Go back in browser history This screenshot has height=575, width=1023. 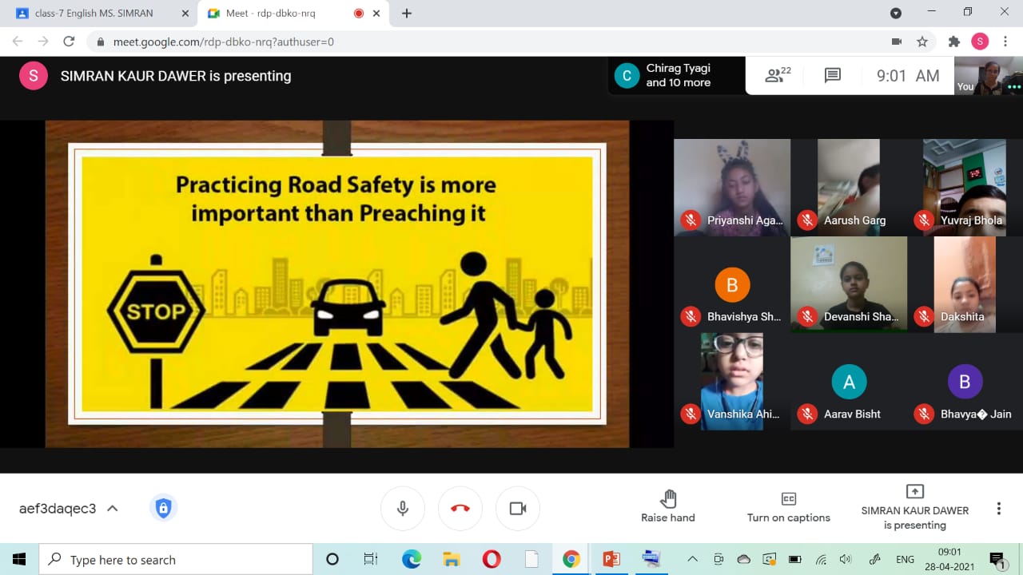pos(18,42)
